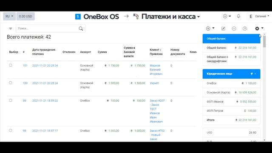The width and height of the screenshot is (272, 153).
Task: Click the Всего платежей: 42 heading
Action: (29, 37)
